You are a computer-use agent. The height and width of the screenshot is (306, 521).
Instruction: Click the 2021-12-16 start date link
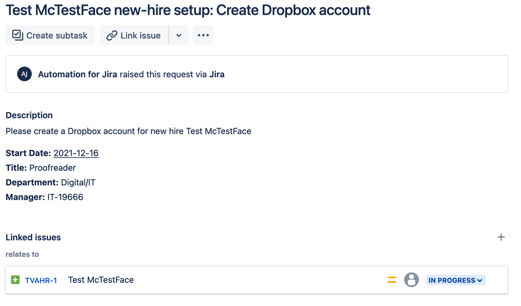(x=76, y=153)
